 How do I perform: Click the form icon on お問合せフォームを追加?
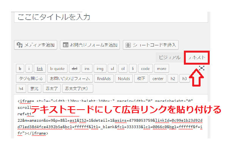pos(66,45)
